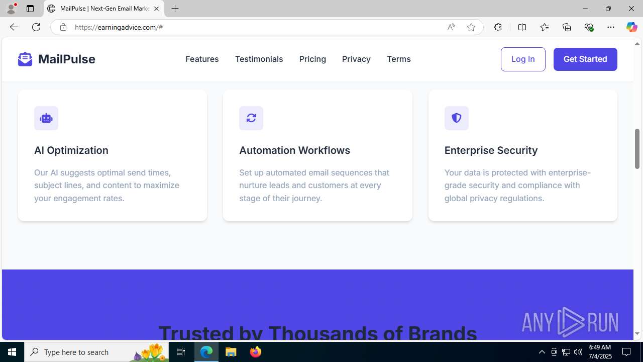Screen dimensions: 643x362
Task: Select the MailPulse browser tab
Action: tap(104, 9)
